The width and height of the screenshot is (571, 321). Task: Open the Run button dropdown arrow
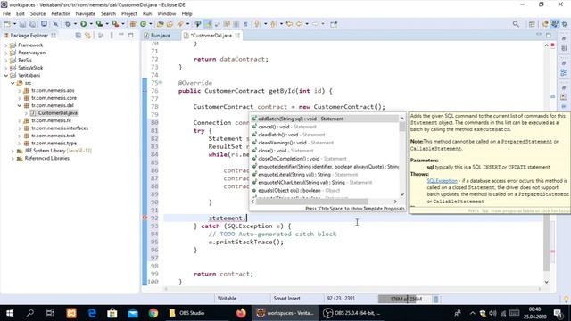pos(91,24)
